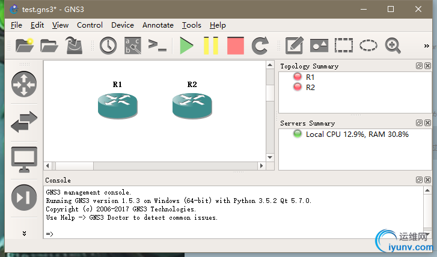Screen dimensions: 437x257
Task: Select the Add a note tool
Action: 294,46
